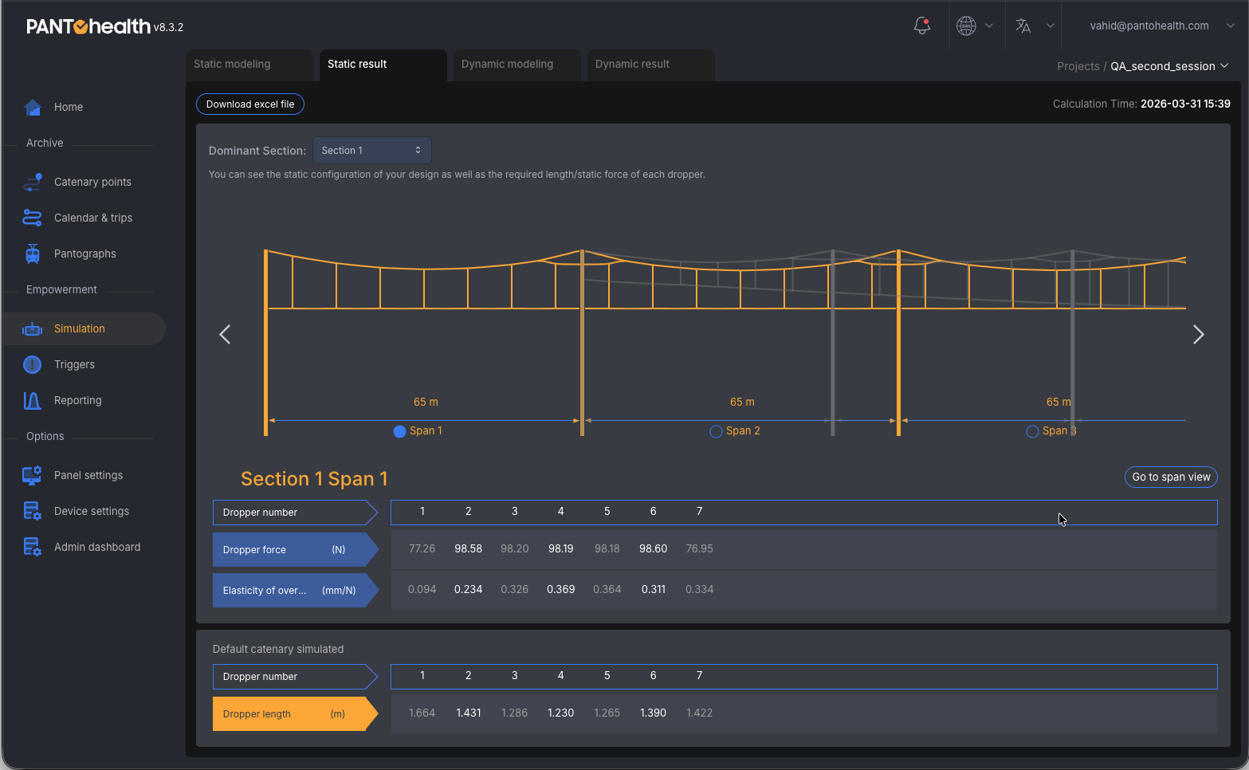Expand the globe region dropdown arrow
Image resolution: width=1249 pixels, height=770 pixels.
(989, 26)
